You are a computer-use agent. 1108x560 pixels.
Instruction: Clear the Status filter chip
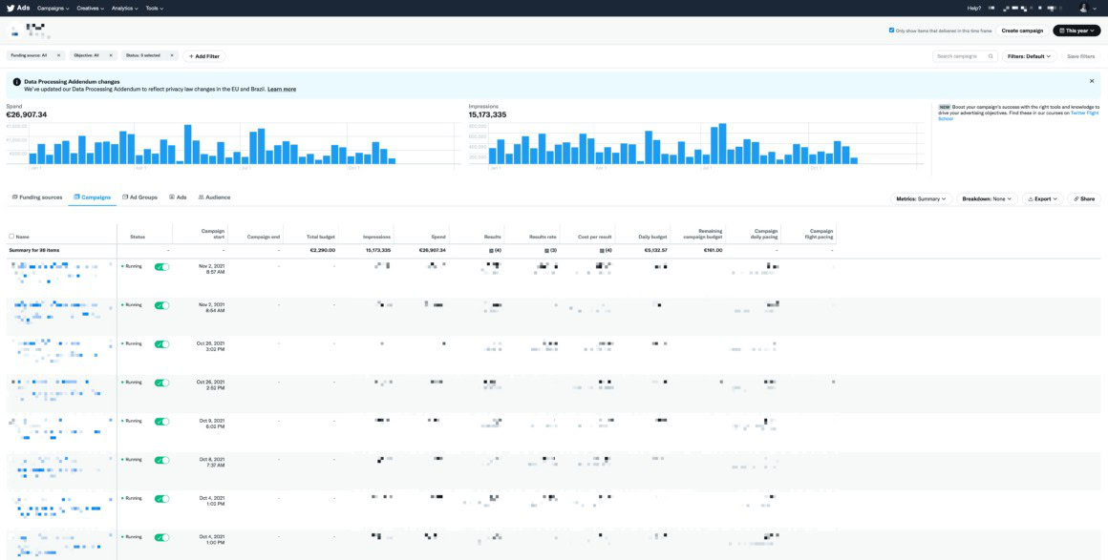[173, 55]
